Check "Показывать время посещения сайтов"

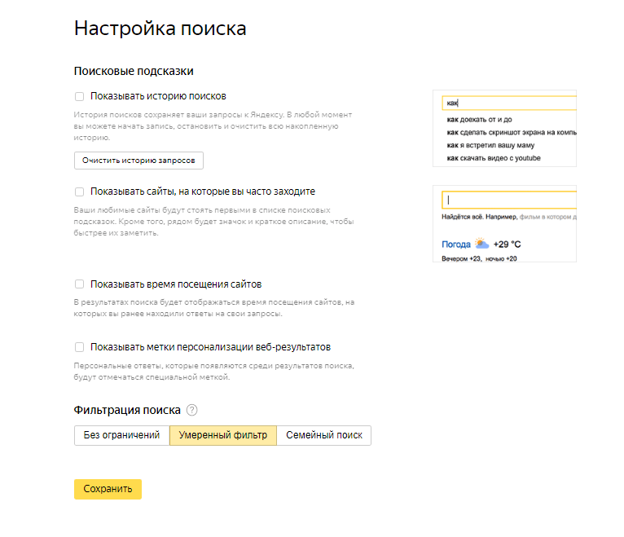coord(80,284)
